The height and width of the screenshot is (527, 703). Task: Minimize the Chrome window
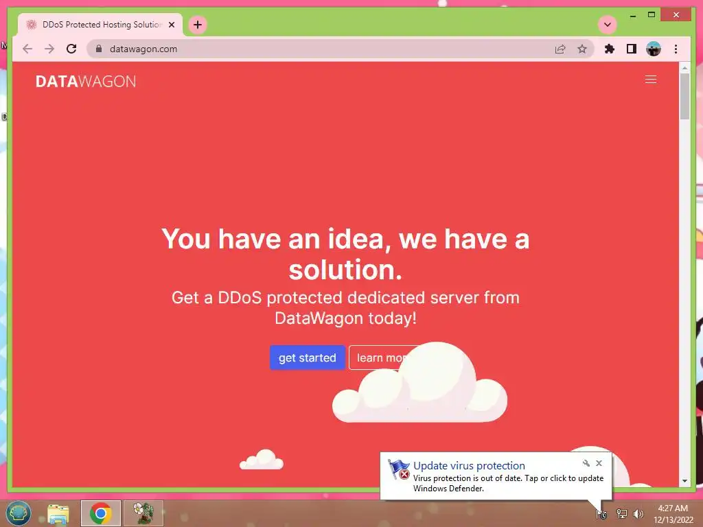[632, 15]
